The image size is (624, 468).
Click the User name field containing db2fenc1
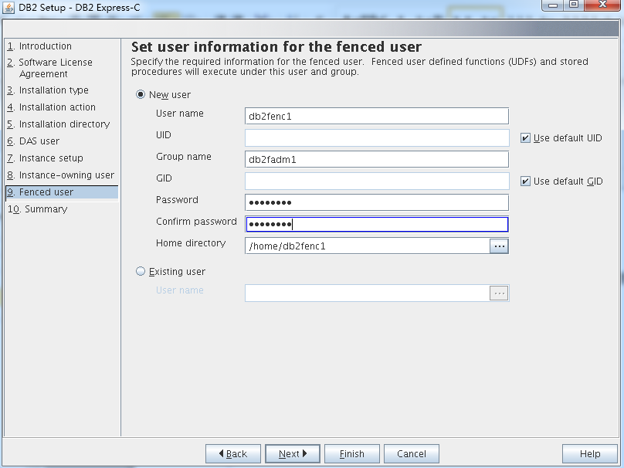click(377, 116)
